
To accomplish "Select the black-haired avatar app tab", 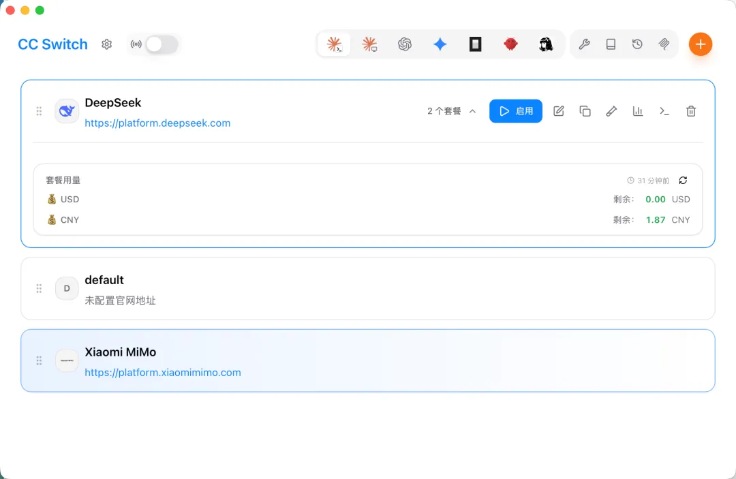I will [x=545, y=44].
